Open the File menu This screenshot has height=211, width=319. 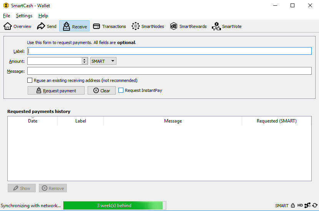pos(7,16)
